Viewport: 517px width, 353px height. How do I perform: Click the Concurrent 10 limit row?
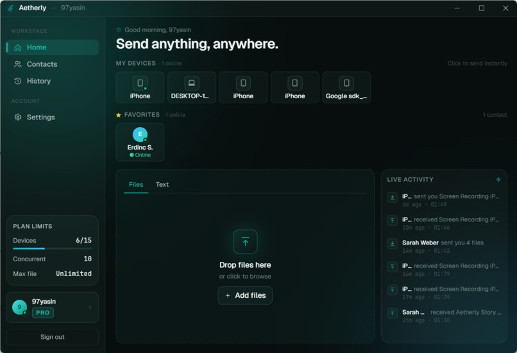coord(53,259)
